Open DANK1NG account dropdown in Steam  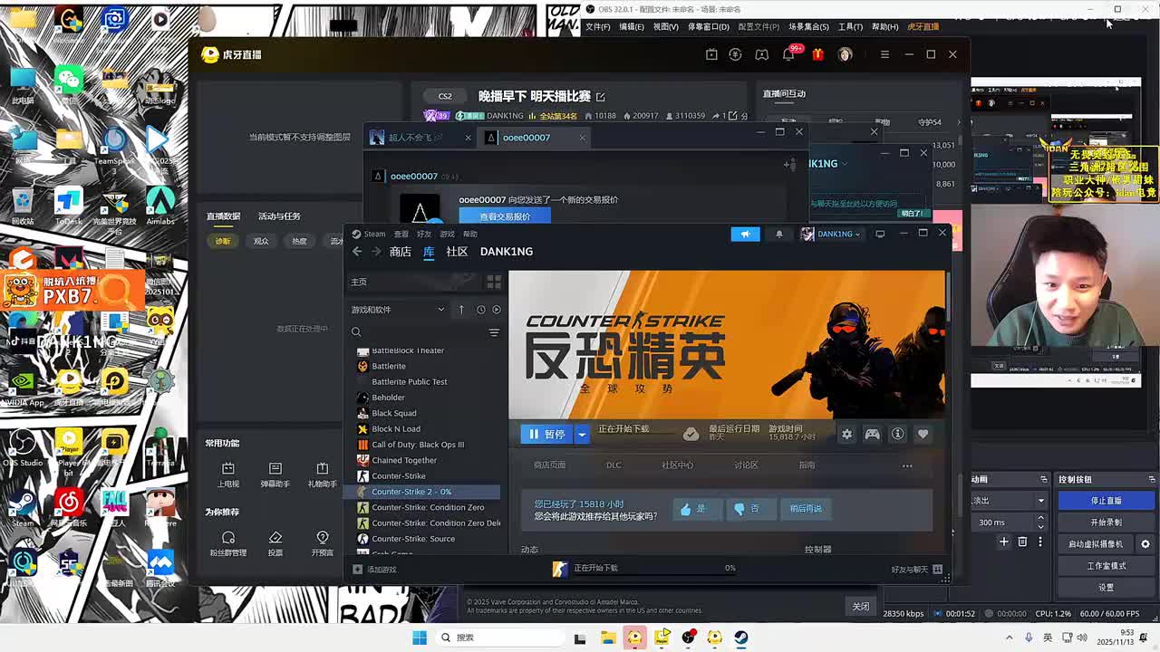(x=830, y=234)
